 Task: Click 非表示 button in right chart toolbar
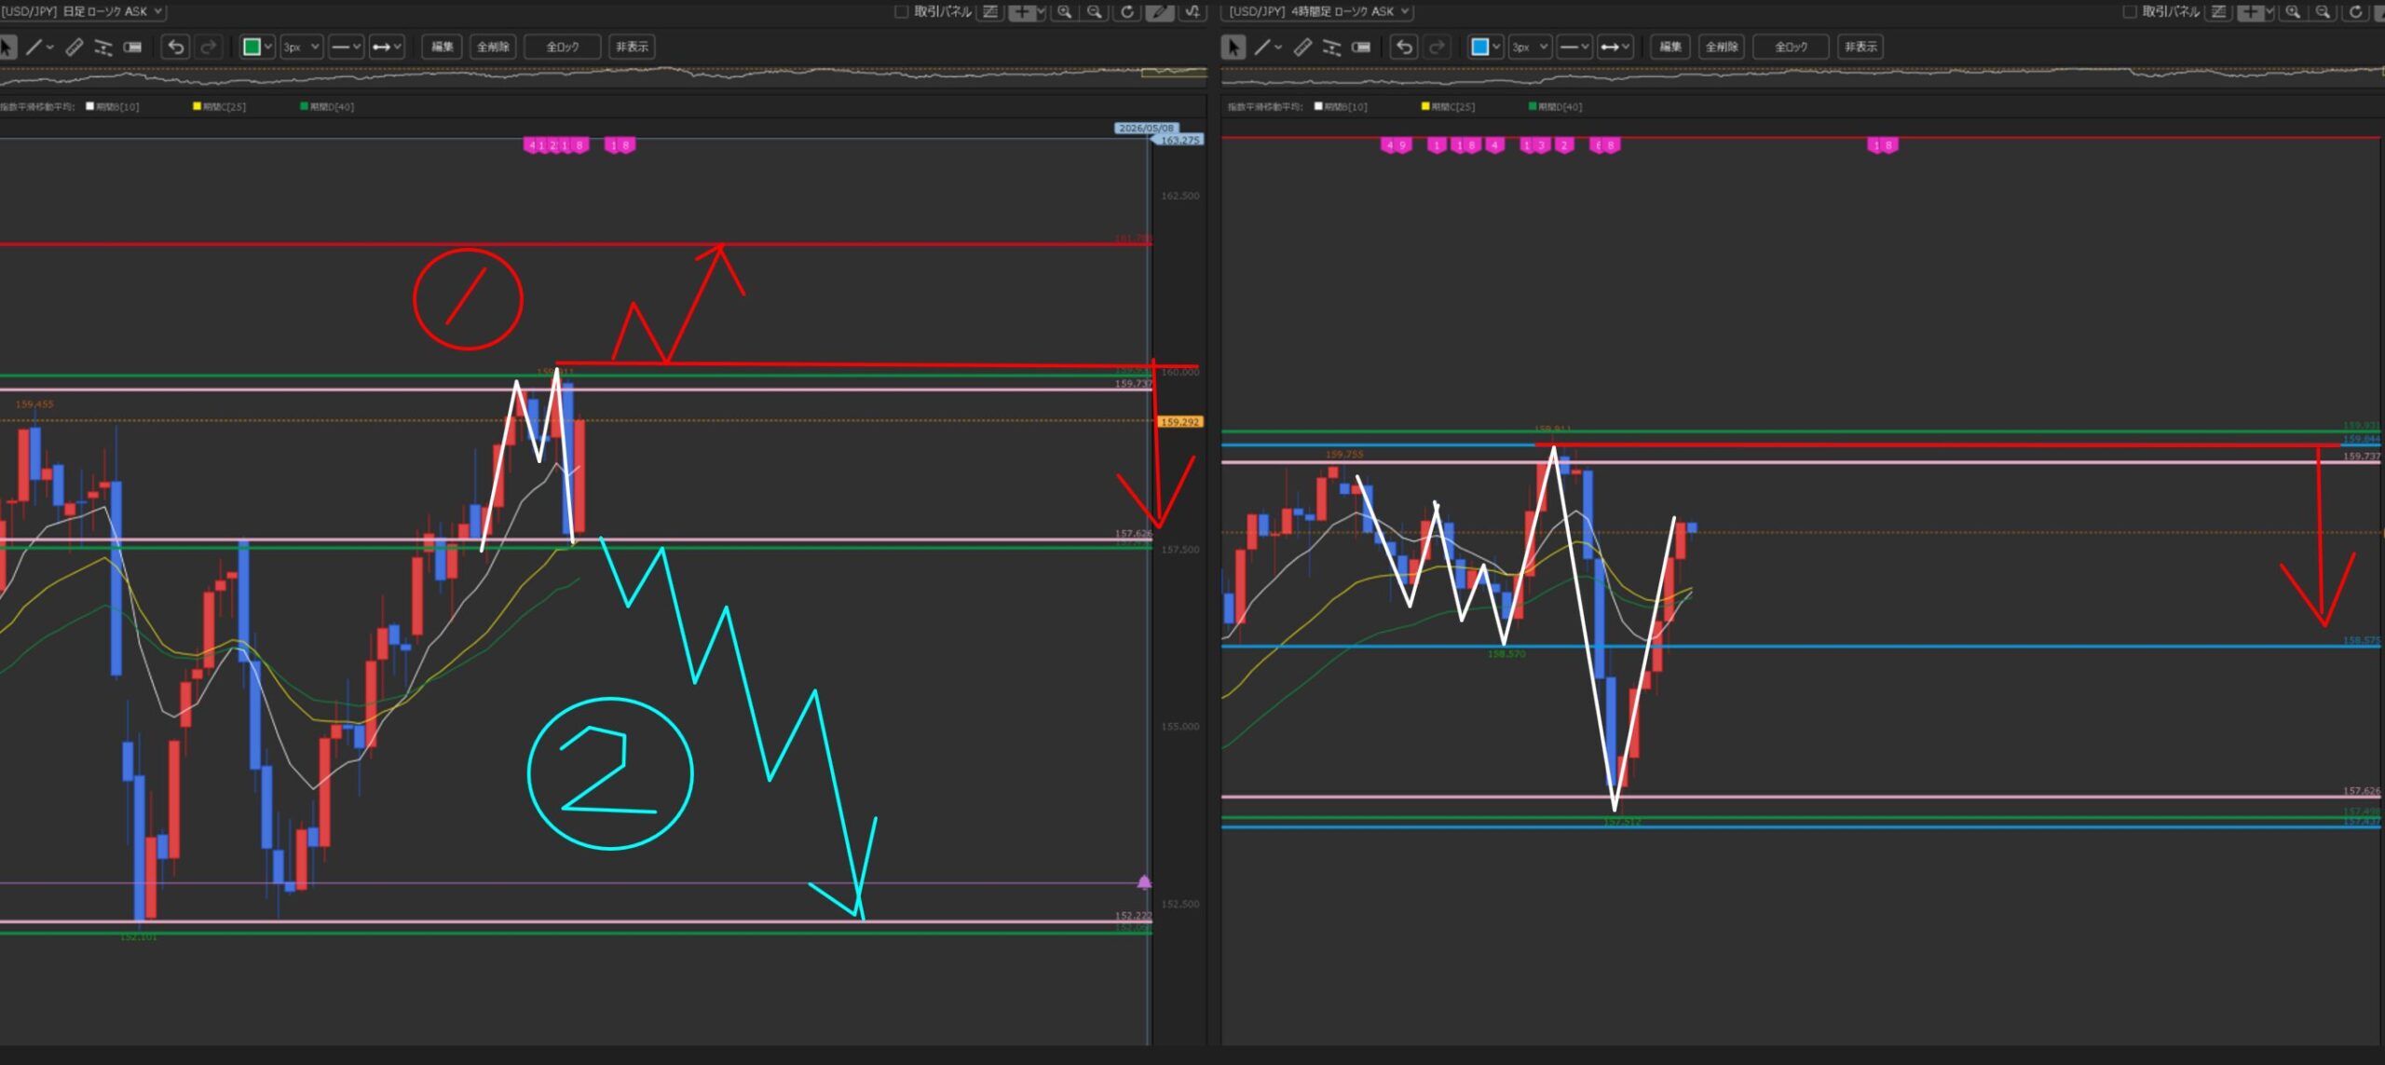(1860, 47)
